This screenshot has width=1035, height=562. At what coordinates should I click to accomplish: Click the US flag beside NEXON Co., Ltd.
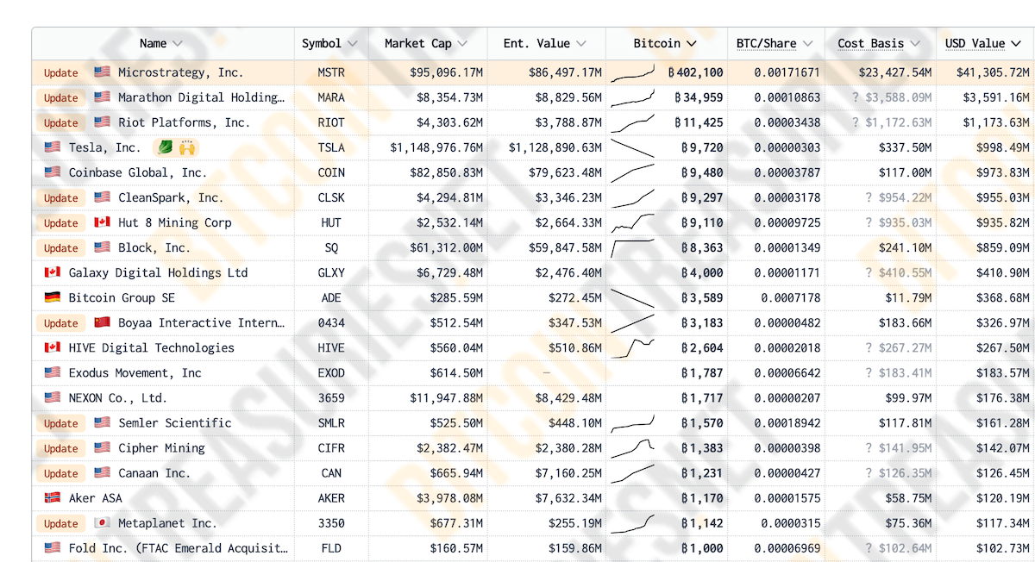tap(53, 397)
